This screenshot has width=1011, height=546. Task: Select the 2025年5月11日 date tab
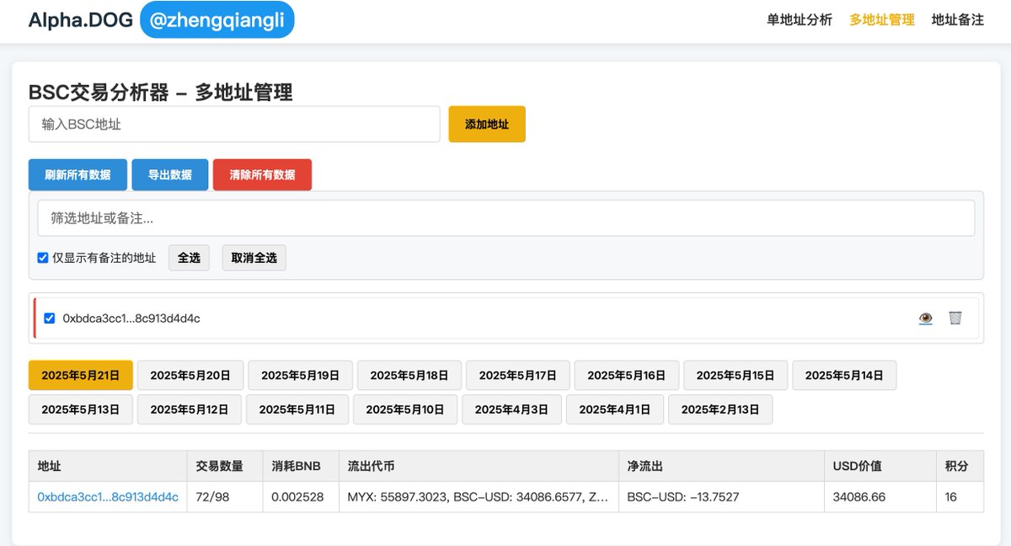click(x=297, y=409)
